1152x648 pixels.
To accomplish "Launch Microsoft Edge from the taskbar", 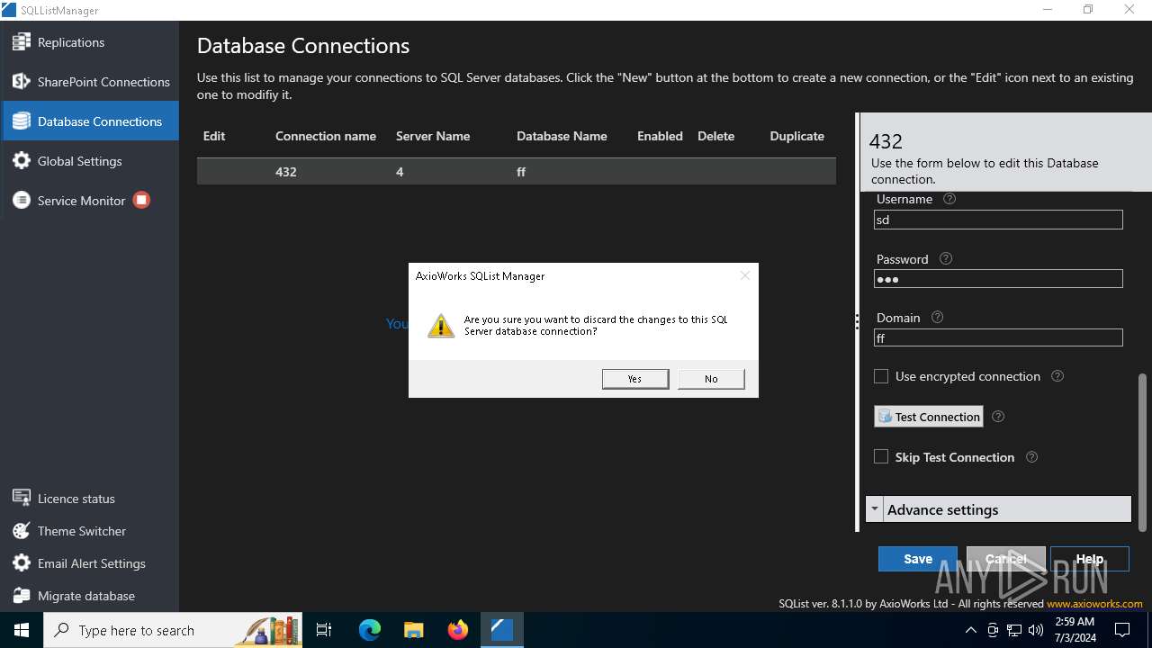I will 370,630.
